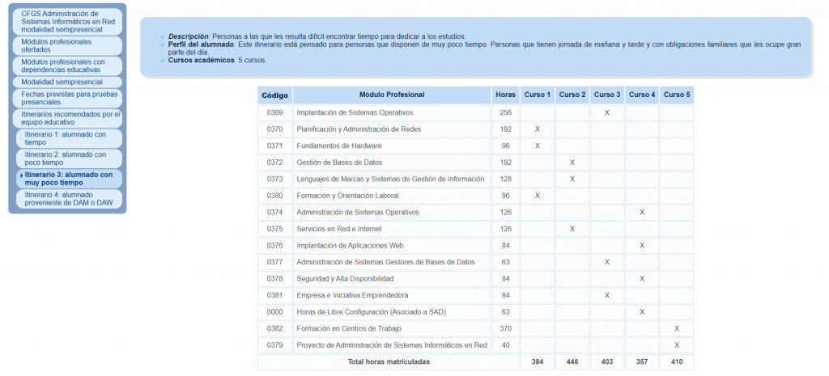Viewport: 829px width, 376px height.
Task: Open Itinerarios recomendados por el equipo educativo
Action: pyautogui.click(x=67, y=118)
